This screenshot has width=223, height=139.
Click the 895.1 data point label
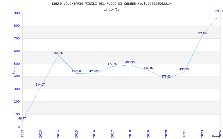[x=219, y=11]
